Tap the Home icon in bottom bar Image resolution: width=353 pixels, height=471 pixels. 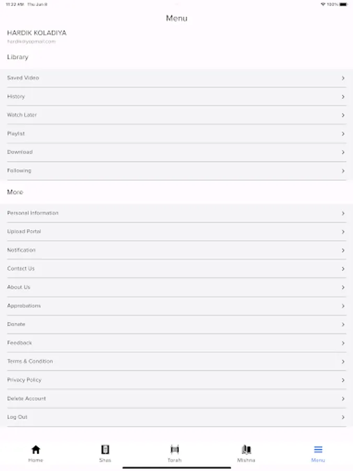(x=36, y=450)
